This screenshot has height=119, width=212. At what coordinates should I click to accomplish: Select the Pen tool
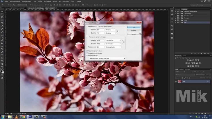[x=2, y=52]
